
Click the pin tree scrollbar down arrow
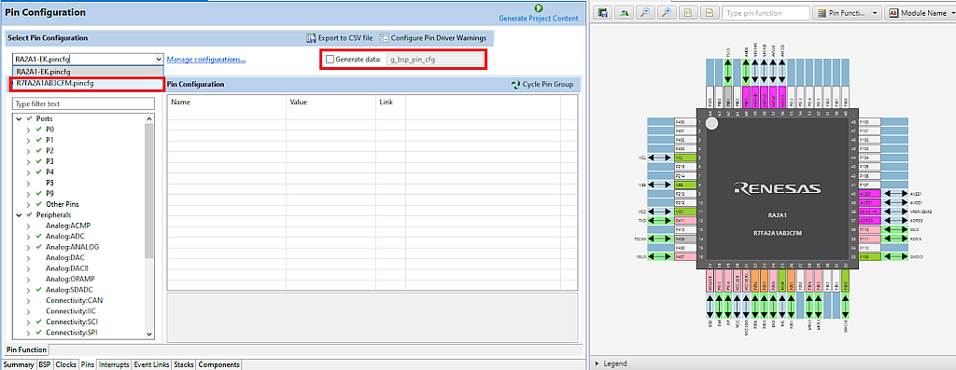click(x=149, y=334)
